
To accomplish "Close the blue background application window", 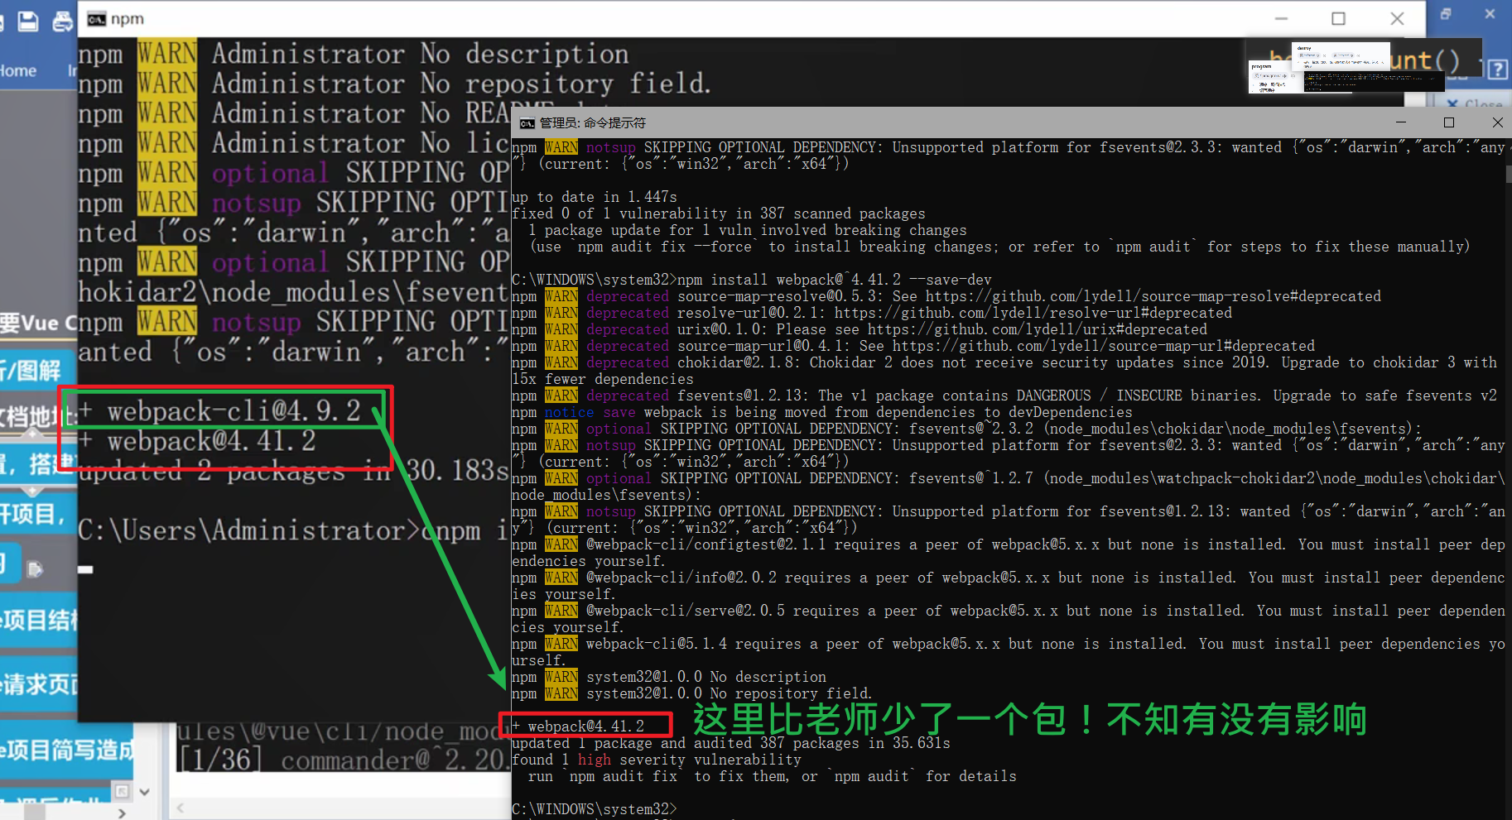I will click(1490, 13).
